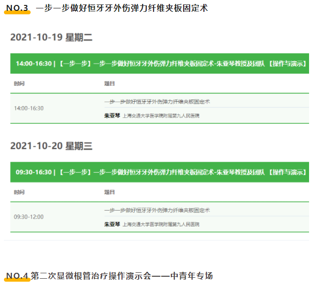Click 时间 column header under the 2021-10-19 session
Image resolution: width=314 pixels, height=294 pixels.
19,83
